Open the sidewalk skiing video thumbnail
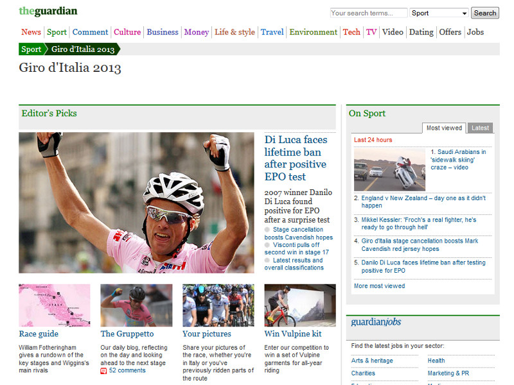The width and height of the screenshot is (514, 385). (x=389, y=169)
